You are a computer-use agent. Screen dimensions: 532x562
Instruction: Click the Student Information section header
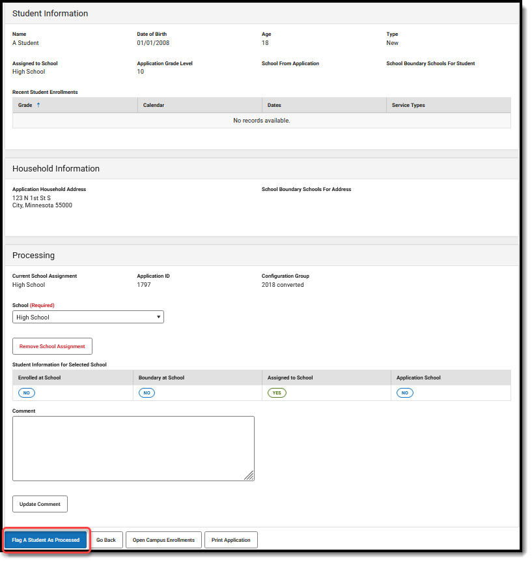click(49, 13)
